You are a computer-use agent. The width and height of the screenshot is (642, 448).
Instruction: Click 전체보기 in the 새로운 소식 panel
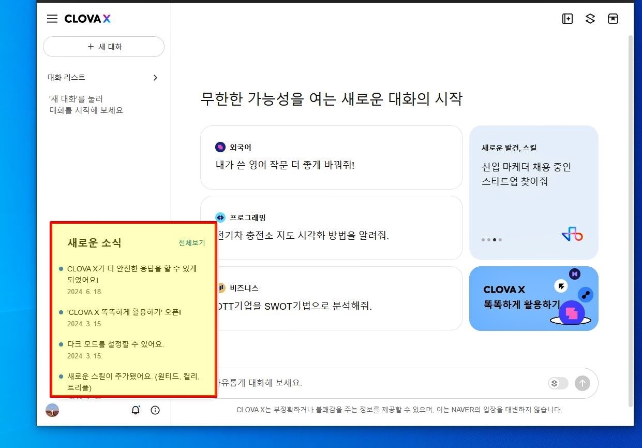(192, 243)
